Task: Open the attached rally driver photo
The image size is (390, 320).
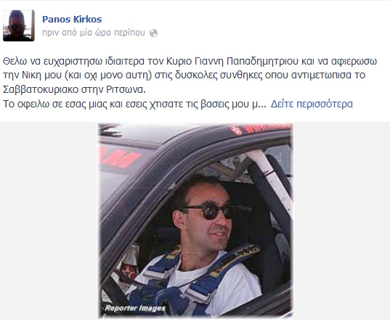Action: coord(196,221)
